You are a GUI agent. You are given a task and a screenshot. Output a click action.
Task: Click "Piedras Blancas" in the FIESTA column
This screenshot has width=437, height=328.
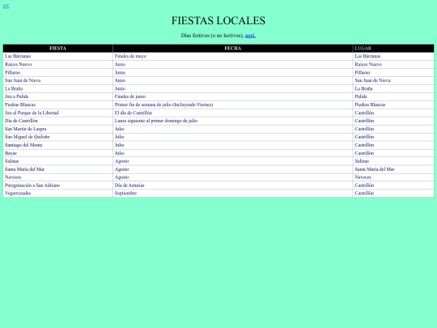tap(20, 104)
